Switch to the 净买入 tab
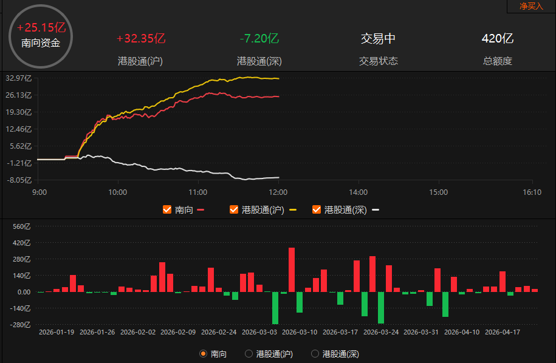The width and height of the screenshot is (556, 363). coord(530,6)
